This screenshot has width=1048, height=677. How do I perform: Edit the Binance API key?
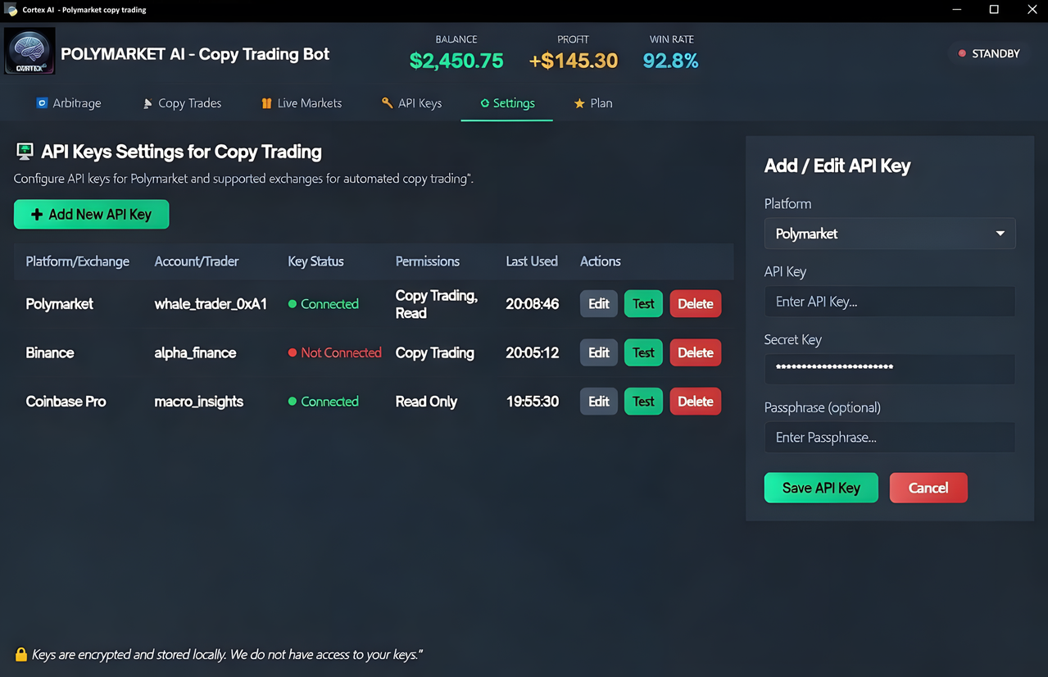(599, 353)
